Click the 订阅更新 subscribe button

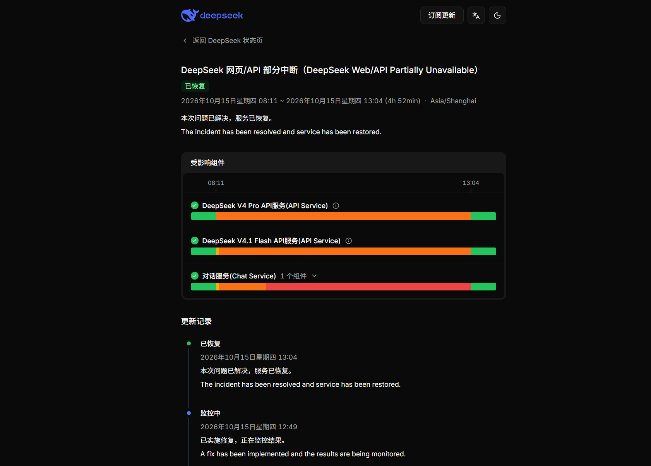click(x=442, y=15)
